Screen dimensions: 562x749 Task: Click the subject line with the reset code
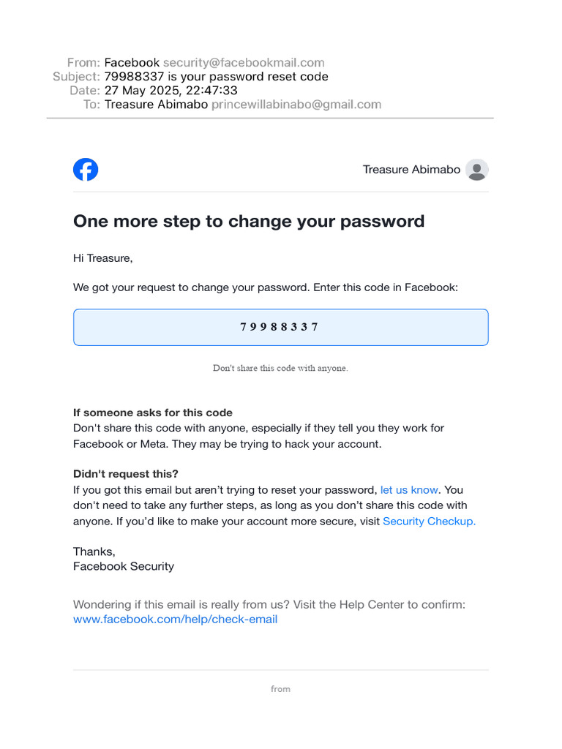pyautogui.click(x=217, y=77)
